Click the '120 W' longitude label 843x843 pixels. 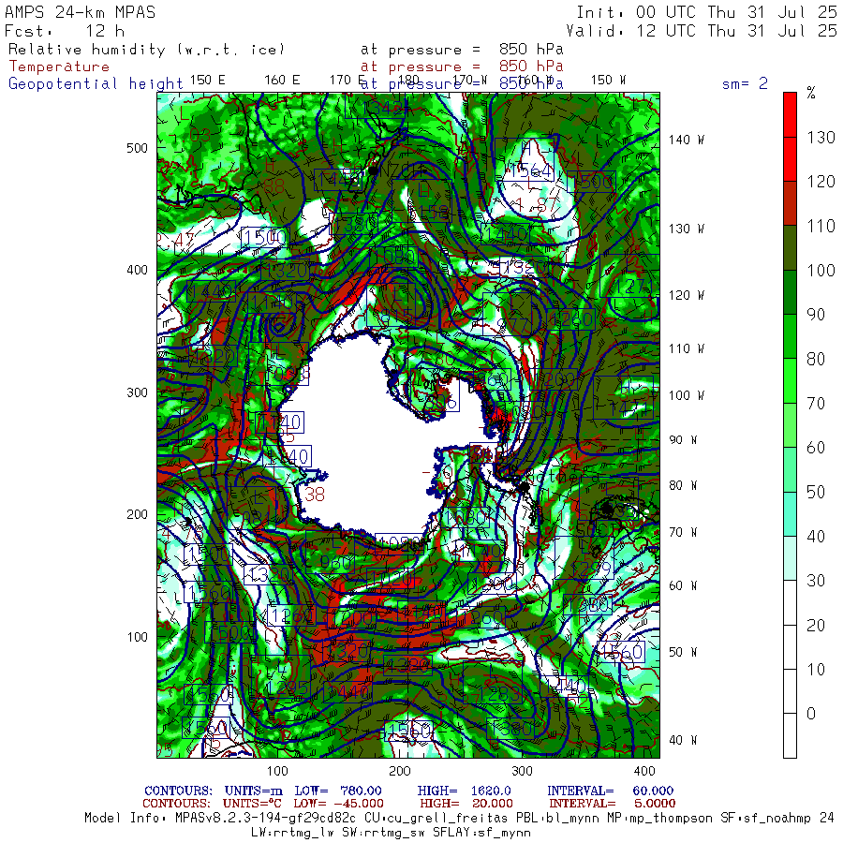pos(686,296)
